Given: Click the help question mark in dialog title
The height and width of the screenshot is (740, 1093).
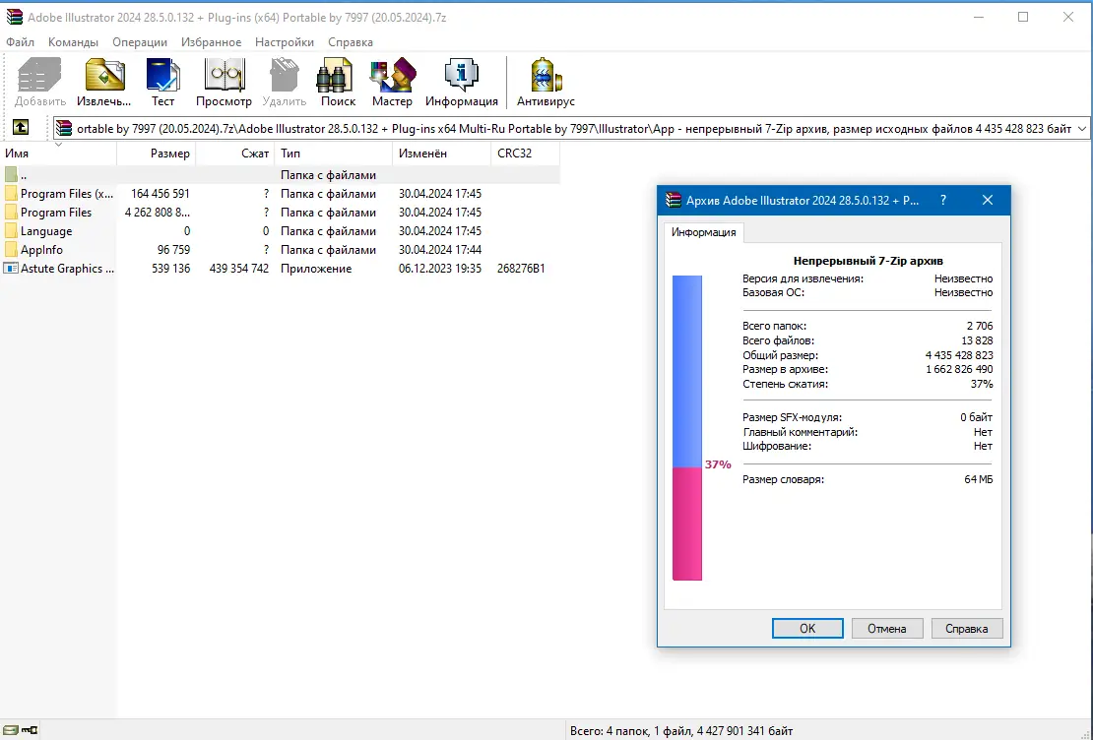Looking at the screenshot, I should click(943, 200).
